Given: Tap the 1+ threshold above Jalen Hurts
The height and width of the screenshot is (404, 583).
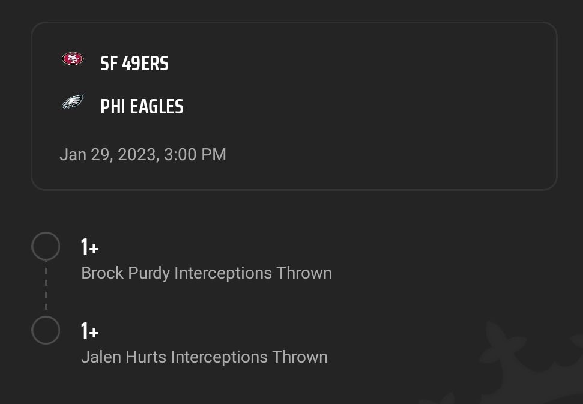Looking at the screenshot, I should 89,331.
